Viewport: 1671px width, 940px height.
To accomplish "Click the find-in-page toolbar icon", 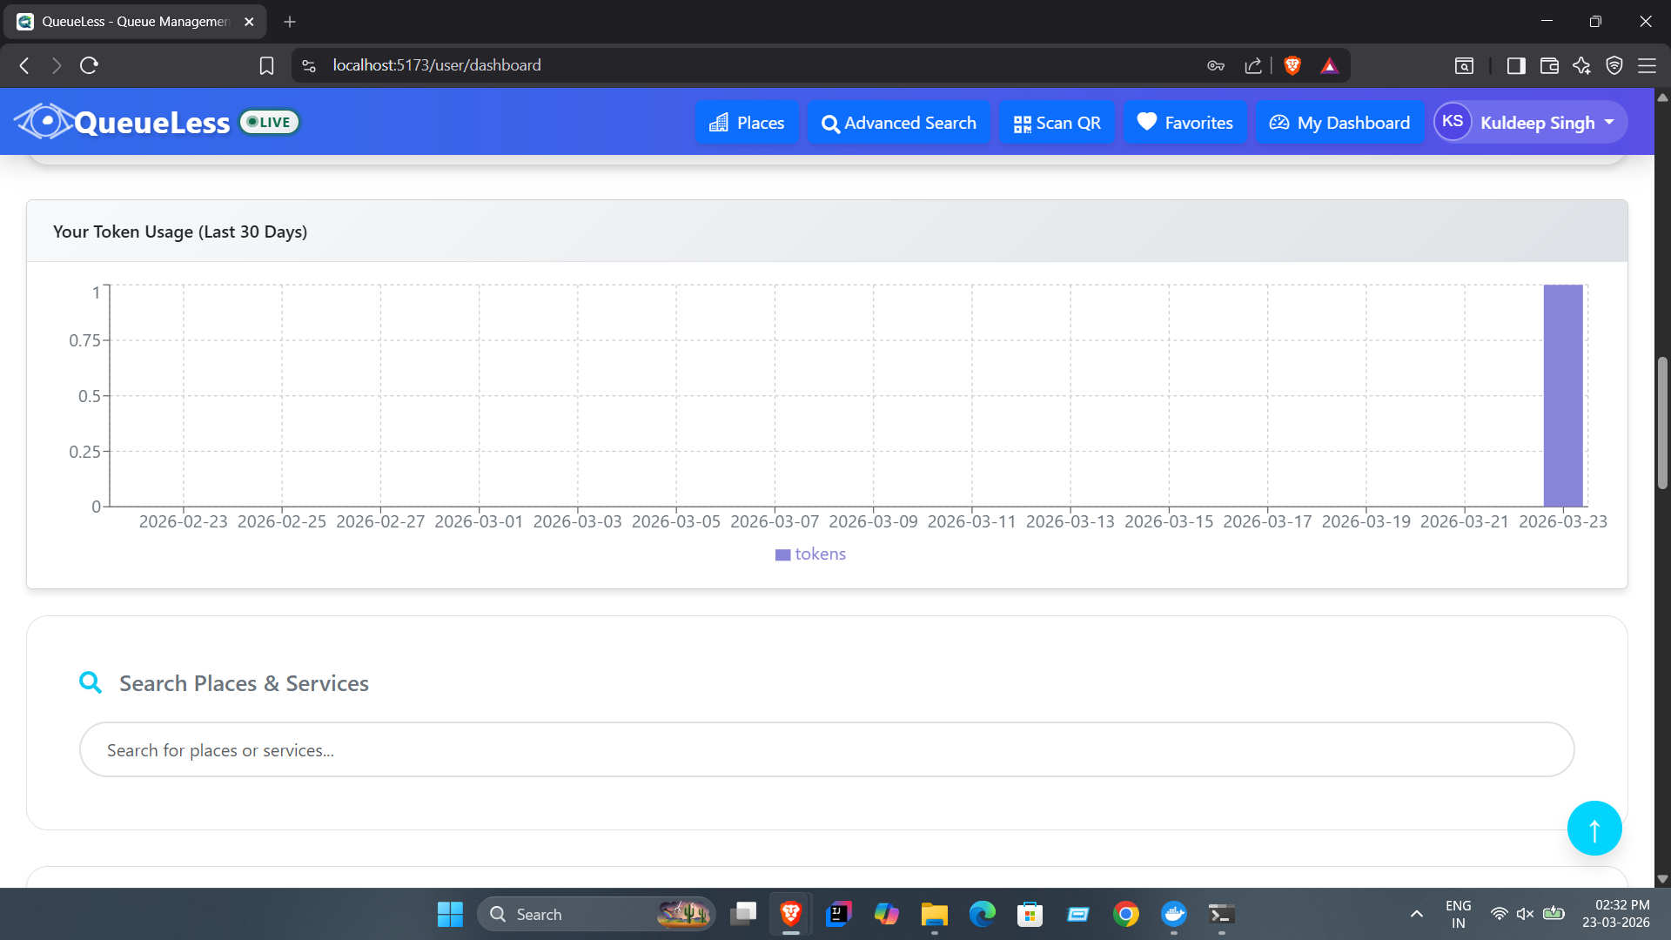I will (x=1464, y=65).
